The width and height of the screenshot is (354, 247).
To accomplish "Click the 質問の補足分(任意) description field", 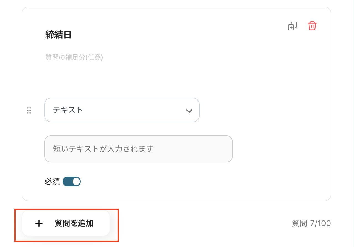I will [x=74, y=57].
